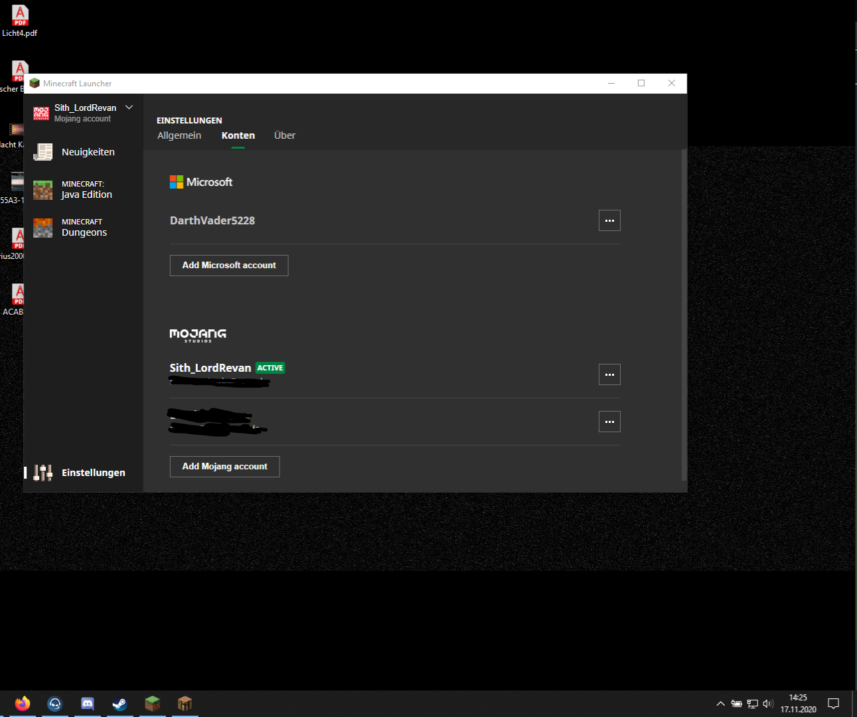Open the blue headset app in the taskbar
The width and height of the screenshot is (857, 717).
pyautogui.click(x=55, y=704)
